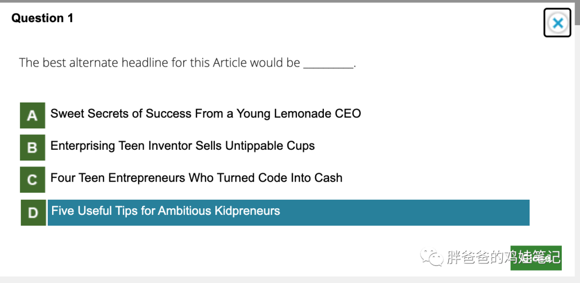This screenshot has height=283, width=580.
Task: Click the blank line ending the question
Action: 328,64
